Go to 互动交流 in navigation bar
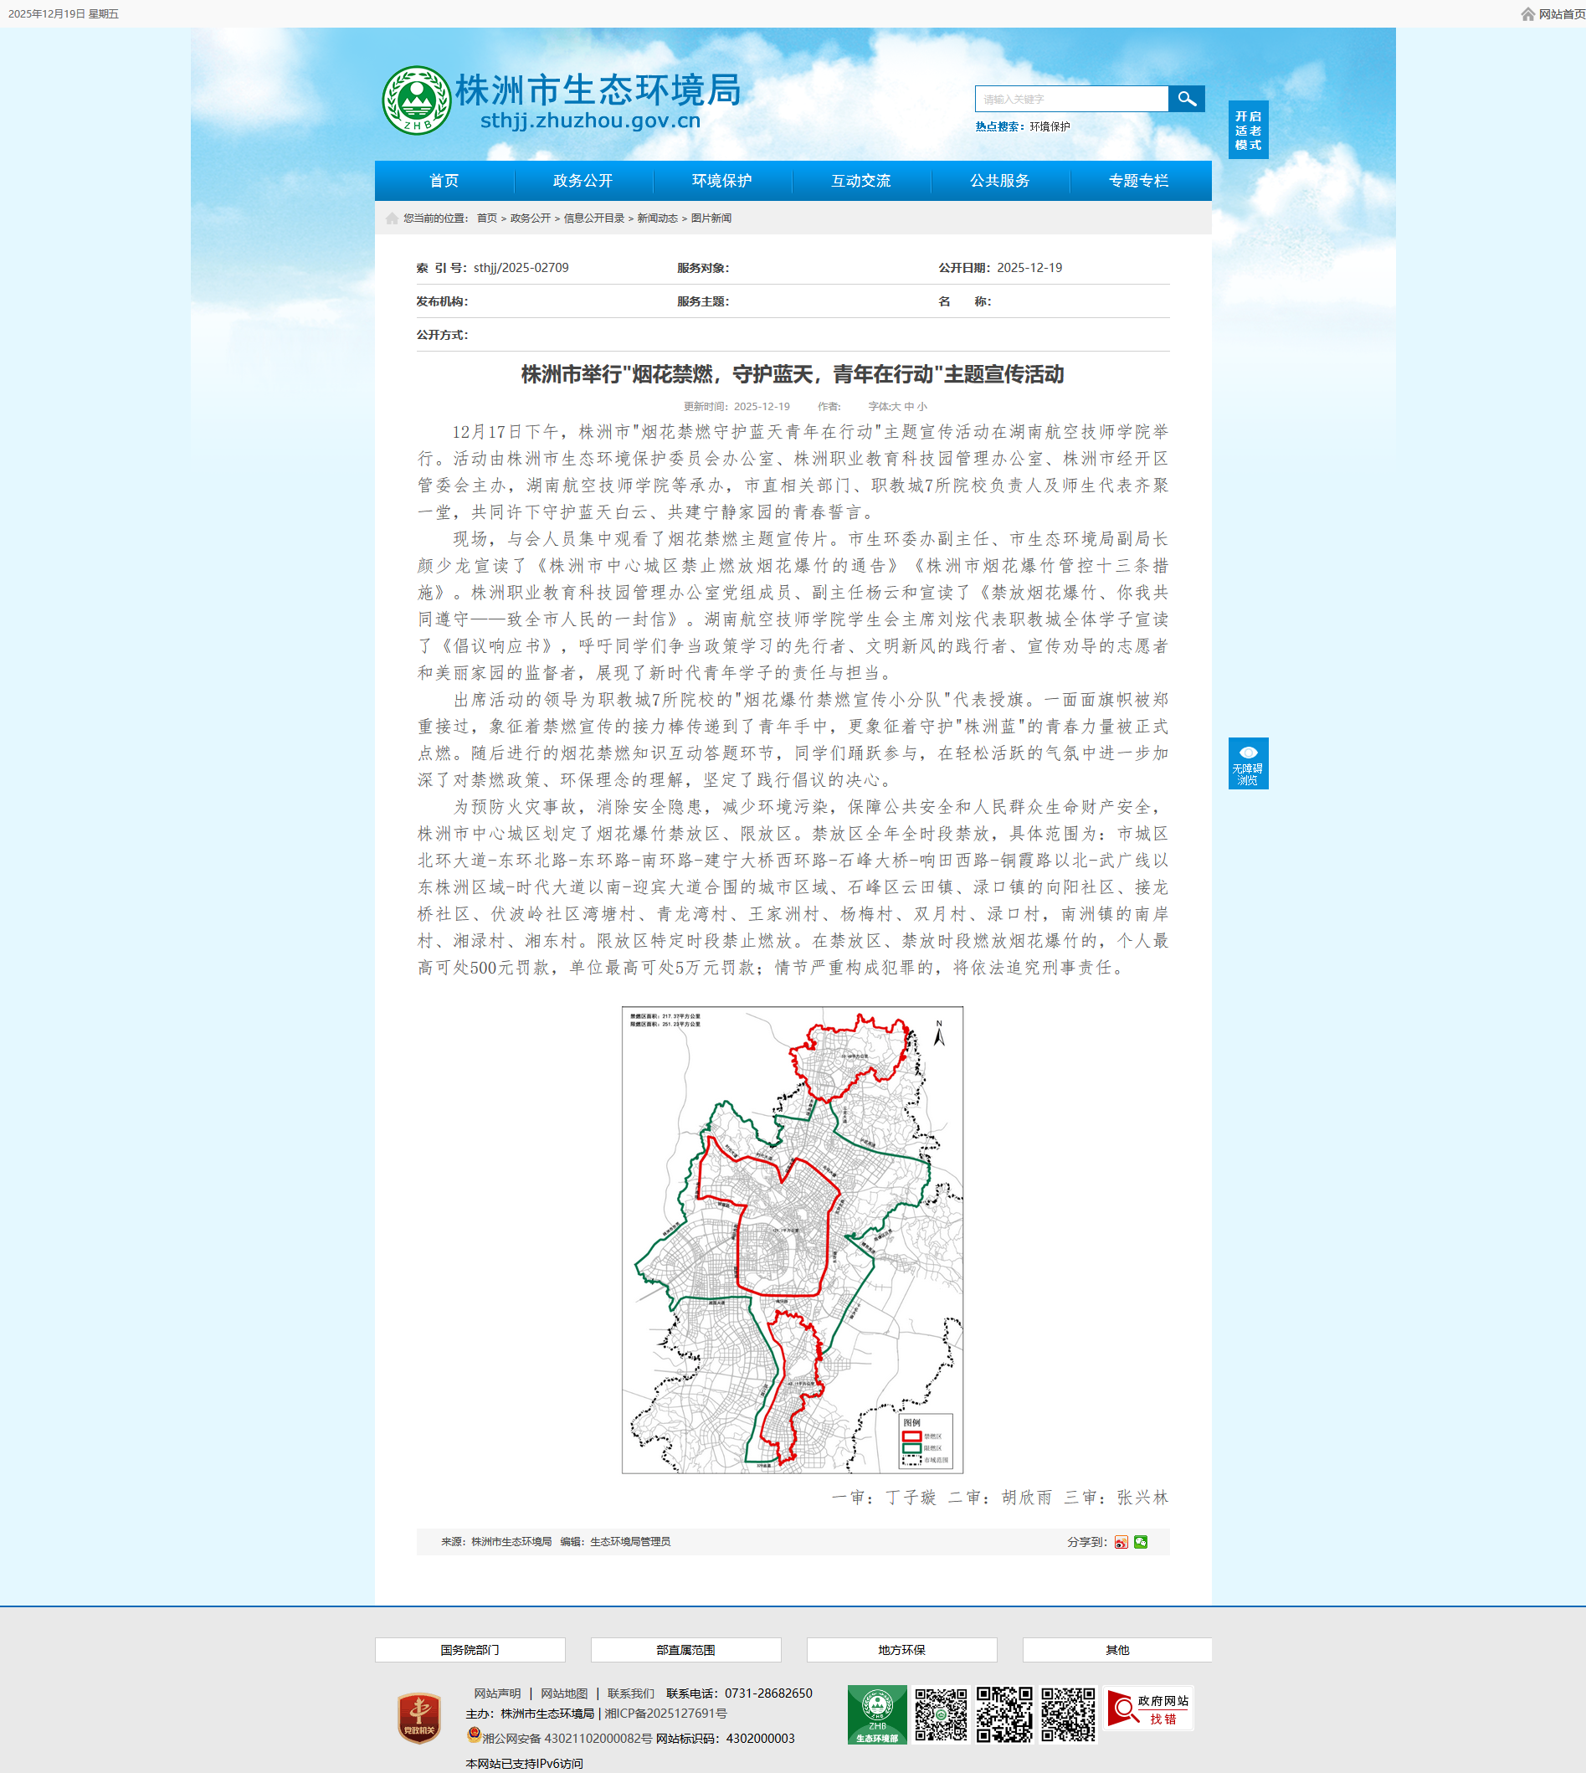1586x1773 pixels. click(x=860, y=181)
